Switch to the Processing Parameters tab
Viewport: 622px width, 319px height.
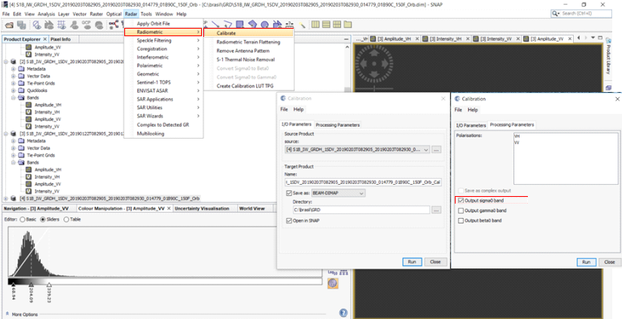pyautogui.click(x=337, y=124)
